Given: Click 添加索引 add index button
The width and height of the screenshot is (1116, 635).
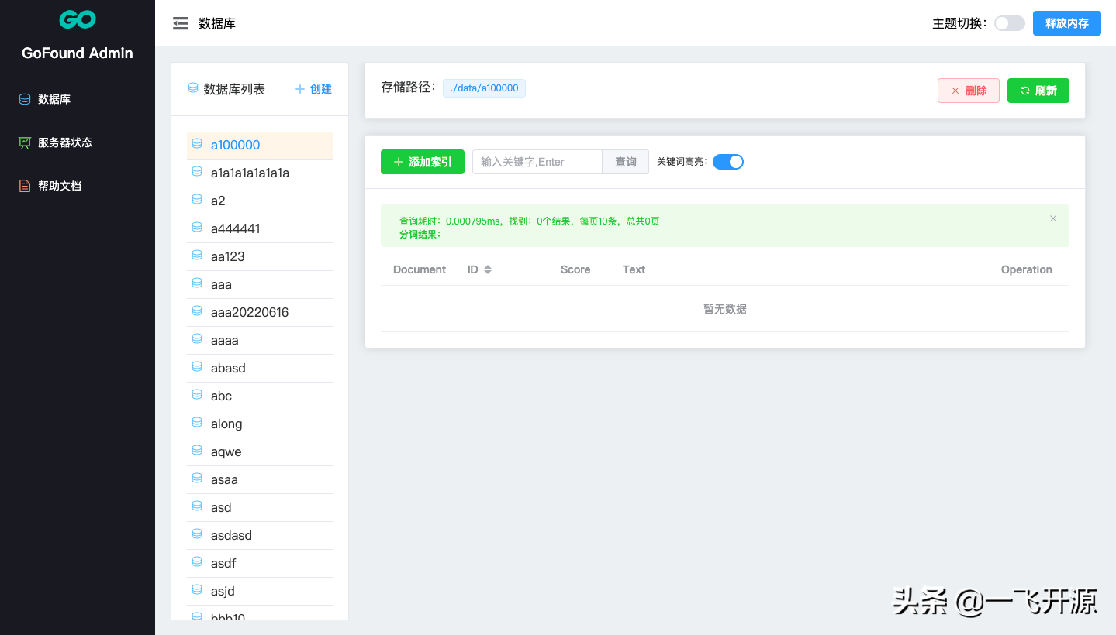Looking at the screenshot, I should tap(423, 162).
